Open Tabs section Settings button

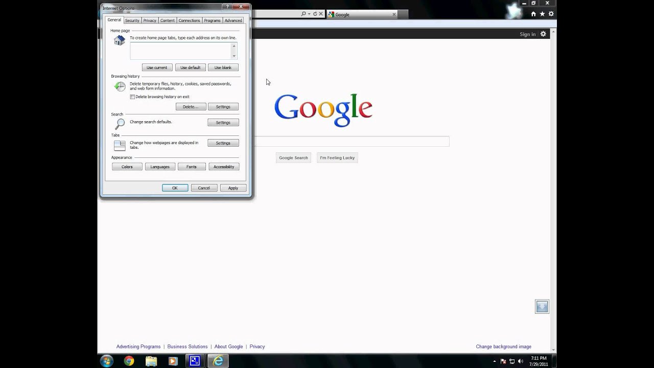click(223, 143)
